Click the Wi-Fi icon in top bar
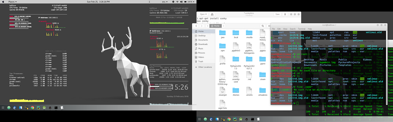 click(177, 2)
